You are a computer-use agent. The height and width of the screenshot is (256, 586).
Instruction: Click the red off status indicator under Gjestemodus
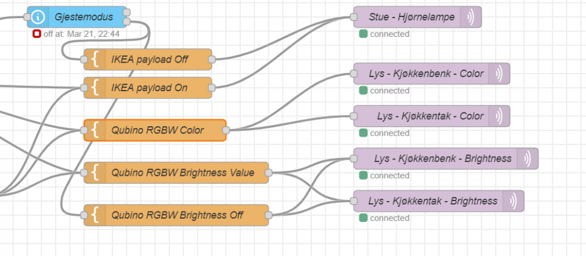click(x=37, y=34)
